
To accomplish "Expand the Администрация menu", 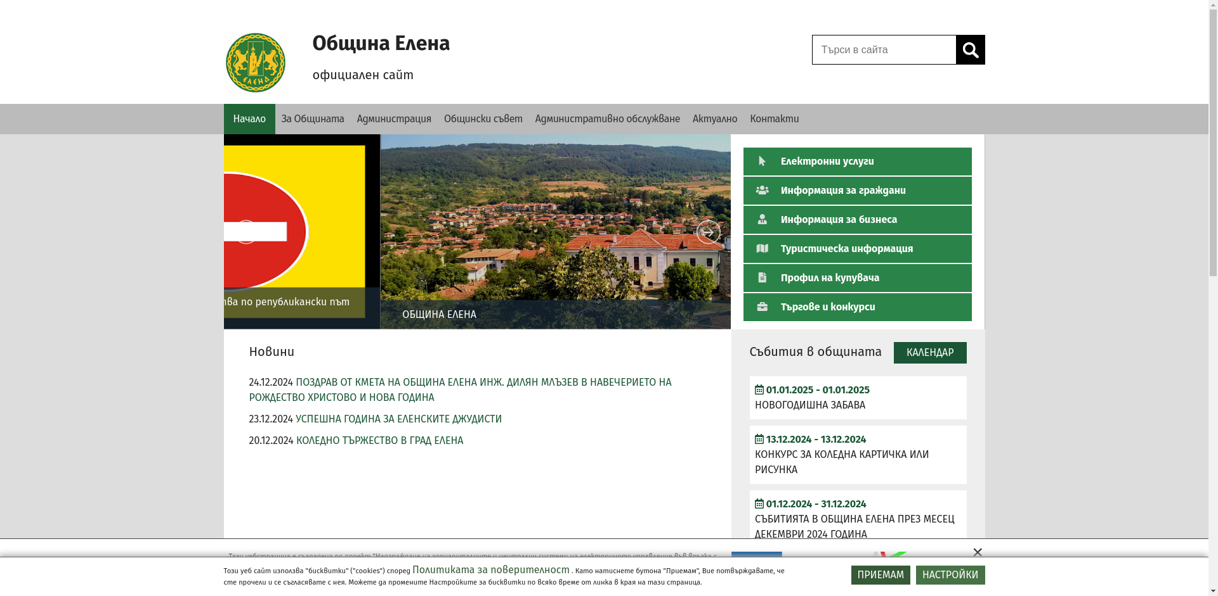I will [394, 119].
